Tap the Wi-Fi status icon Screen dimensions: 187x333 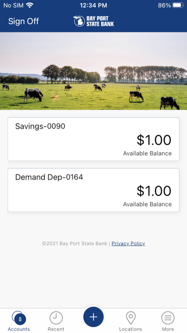click(30, 5)
